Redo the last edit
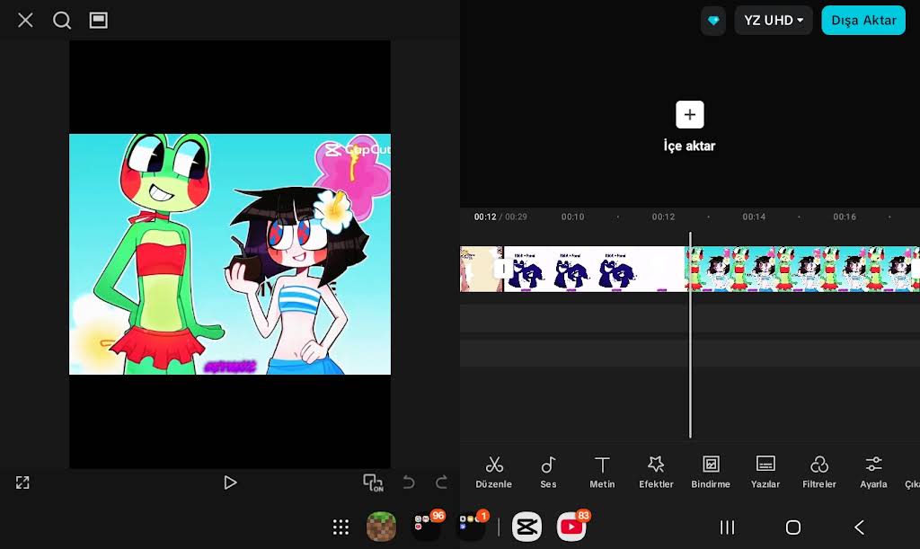 441,483
